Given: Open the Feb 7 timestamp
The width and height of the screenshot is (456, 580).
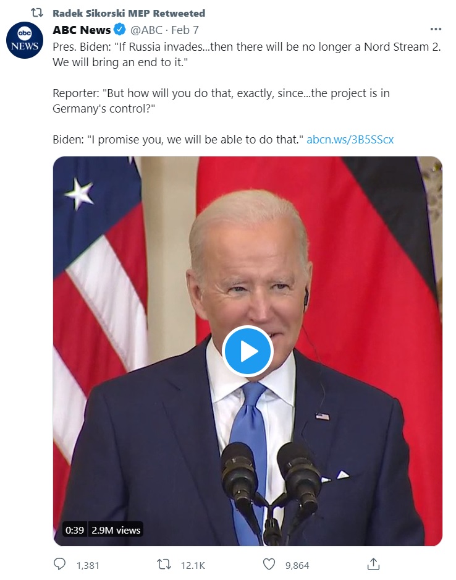Looking at the screenshot, I should point(185,30).
